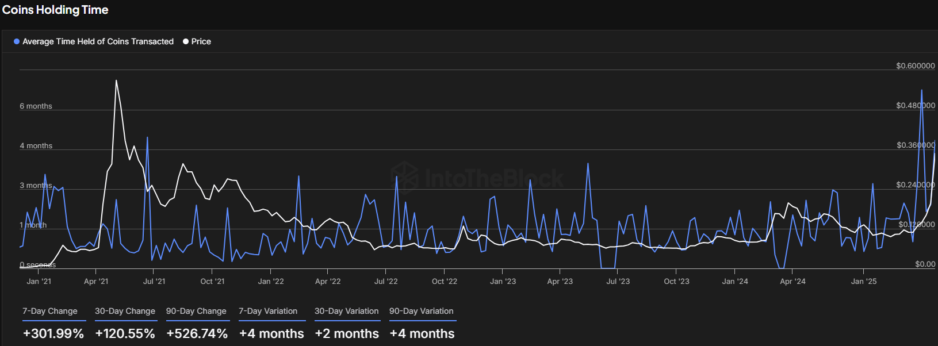Screen dimensions: 938x346
Task: Click the 6 months axis label
Action: click(x=36, y=106)
